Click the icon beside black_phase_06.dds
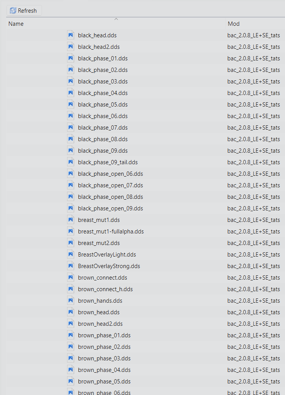This screenshot has height=395, width=285. tap(71, 116)
